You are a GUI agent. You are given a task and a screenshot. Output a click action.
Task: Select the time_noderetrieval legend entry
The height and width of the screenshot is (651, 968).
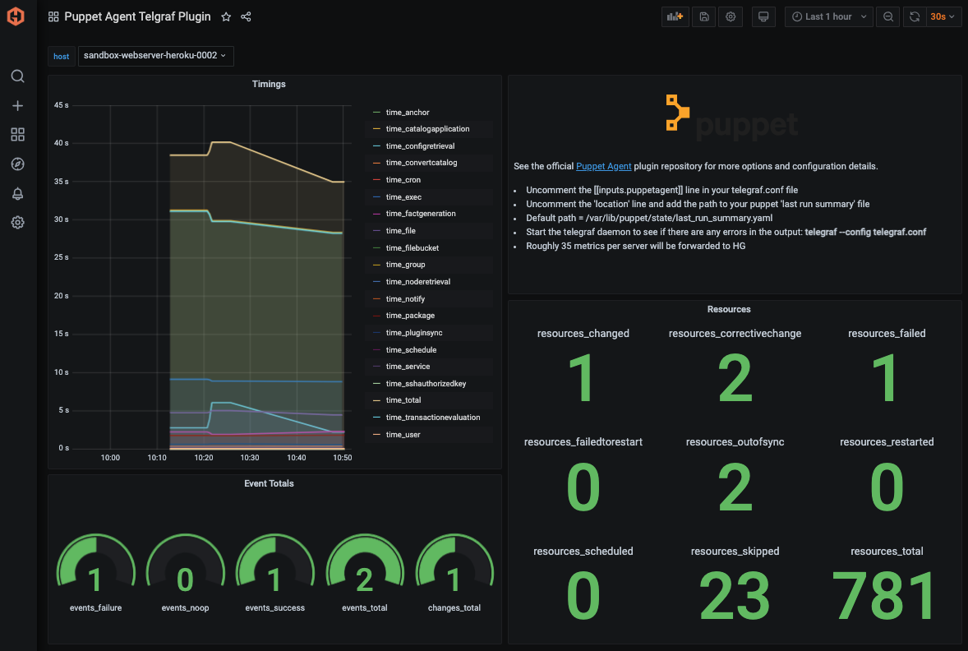coord(418,282)
